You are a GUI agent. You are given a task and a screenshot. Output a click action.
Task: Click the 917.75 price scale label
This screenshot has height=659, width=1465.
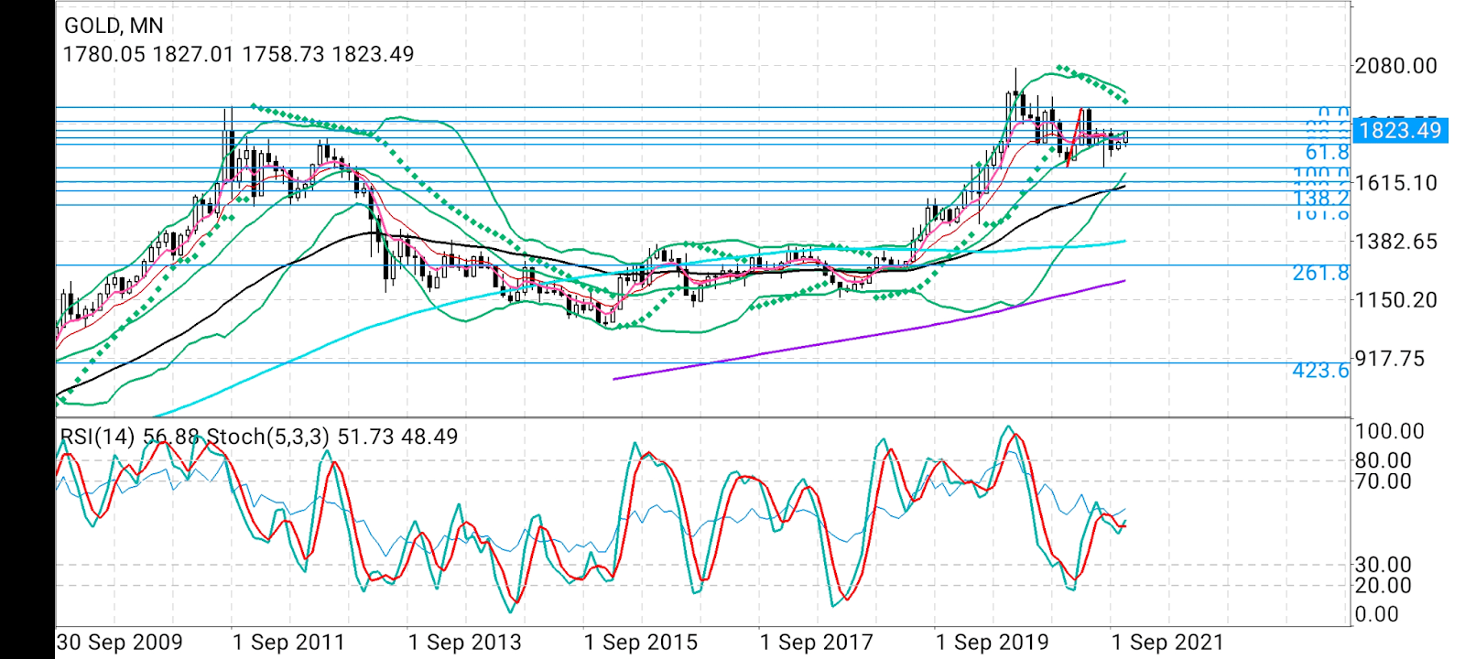tap(1390, 359)
